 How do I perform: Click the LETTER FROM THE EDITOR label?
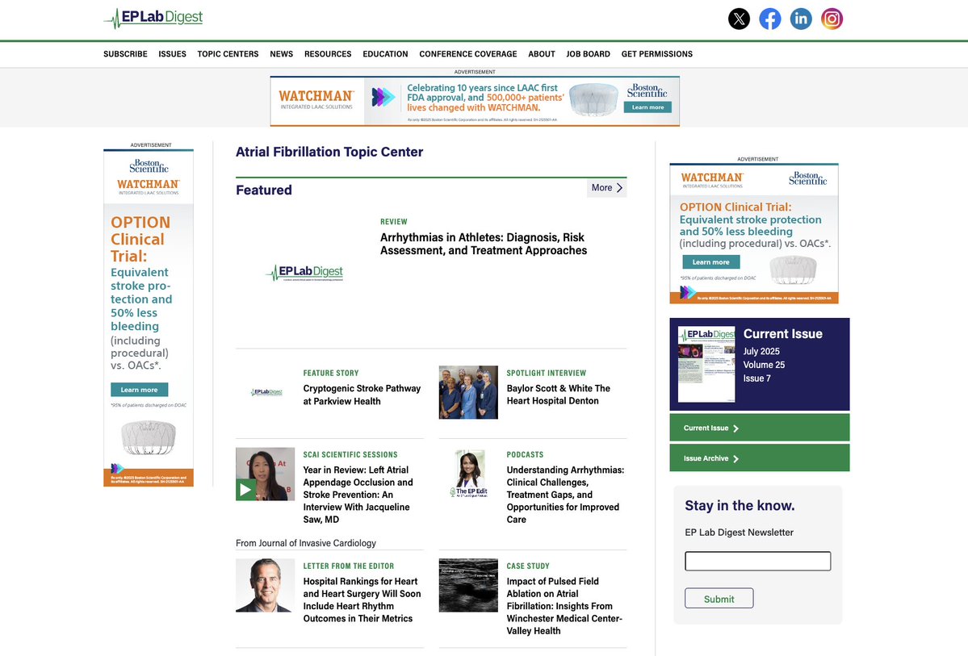[x=348, y=566]
